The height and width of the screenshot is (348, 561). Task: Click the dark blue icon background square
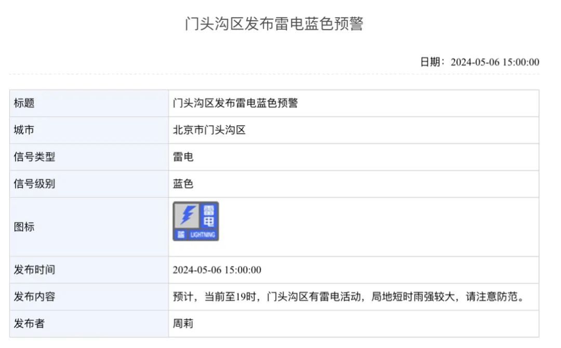tap(197, 221)
